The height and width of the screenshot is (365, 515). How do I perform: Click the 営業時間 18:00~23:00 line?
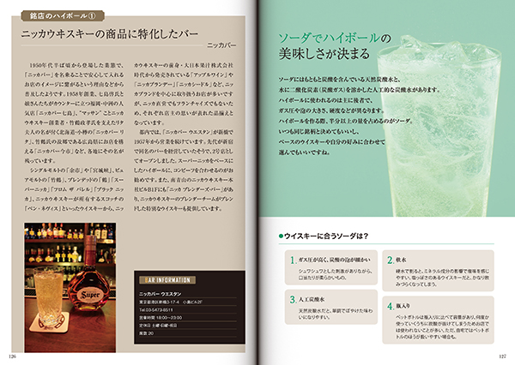click(161, 318)
